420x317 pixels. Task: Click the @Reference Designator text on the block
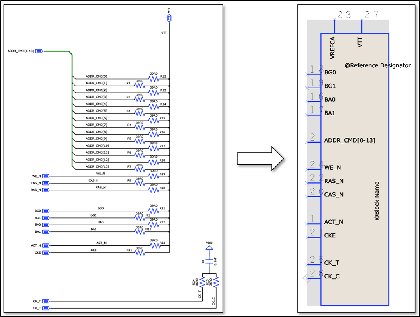tap(377, 65)
